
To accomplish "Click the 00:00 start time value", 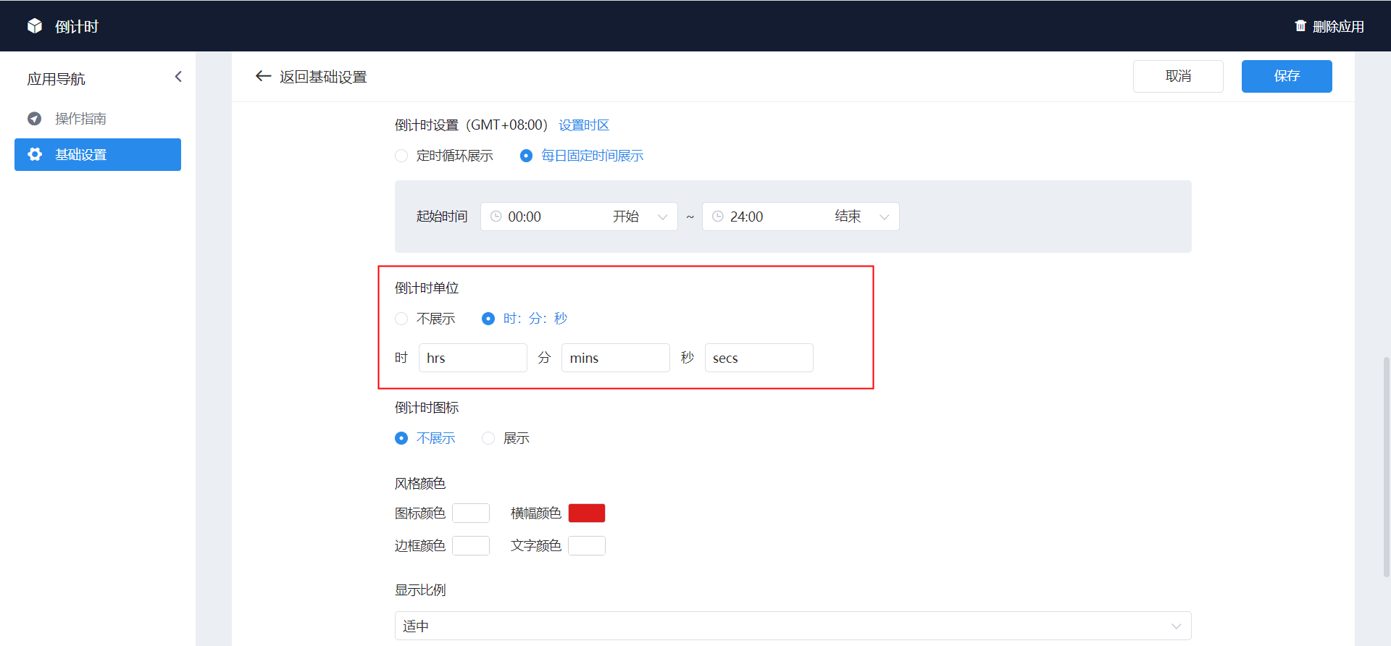I will coord(525,217).
